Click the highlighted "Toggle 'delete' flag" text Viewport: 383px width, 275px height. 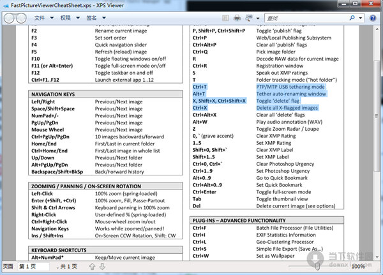pyautogui.click(x=278, y=101)
